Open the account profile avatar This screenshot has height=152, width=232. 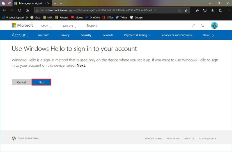pyautogui.click(x=214, y=26)
